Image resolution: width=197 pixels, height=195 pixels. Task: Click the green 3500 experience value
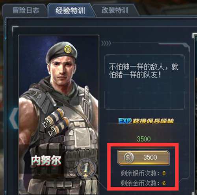point(144,139)
